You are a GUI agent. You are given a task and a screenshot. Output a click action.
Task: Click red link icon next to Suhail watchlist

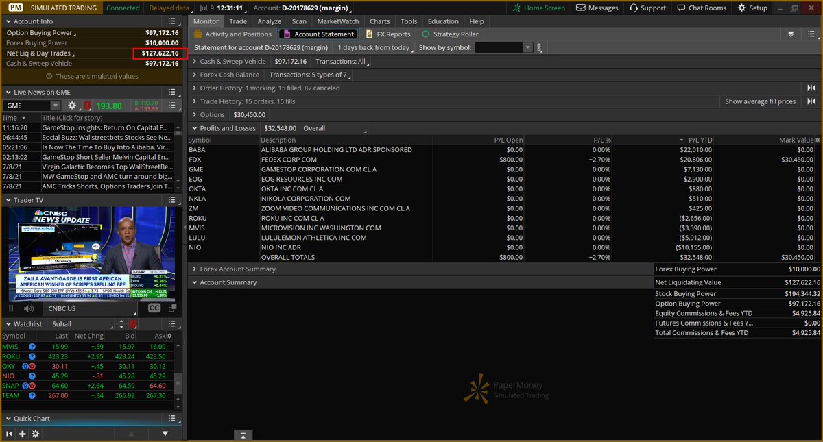pos(132,323)
